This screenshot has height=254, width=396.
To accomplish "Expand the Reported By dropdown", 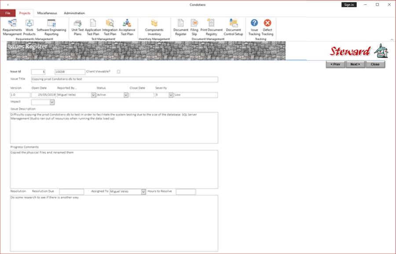I will [93, 95].
